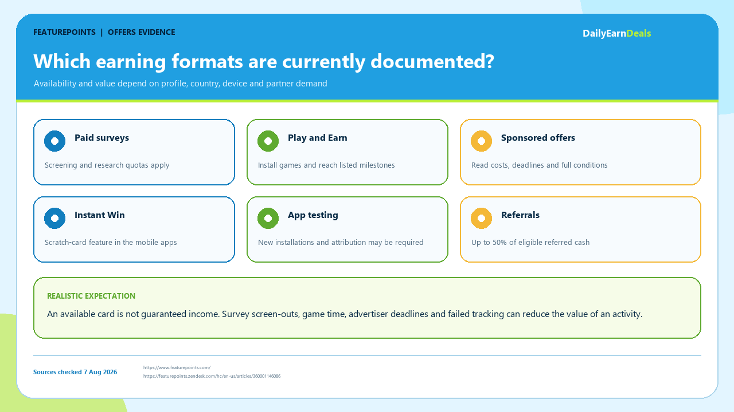
Task: Click the yellow icon beside Sponsored offers
Action: 481,141
